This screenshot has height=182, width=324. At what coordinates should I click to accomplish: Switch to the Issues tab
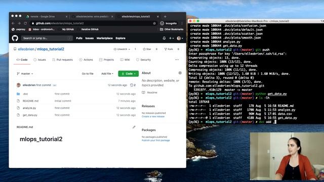39,60
